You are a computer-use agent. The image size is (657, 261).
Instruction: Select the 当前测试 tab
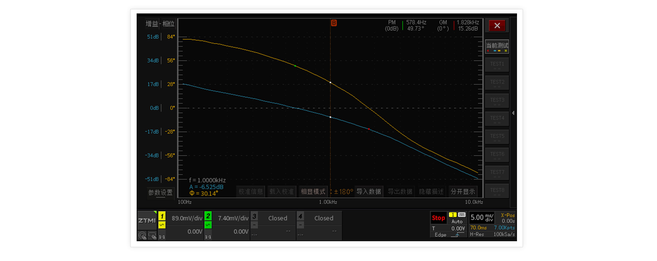click(497, 46)
